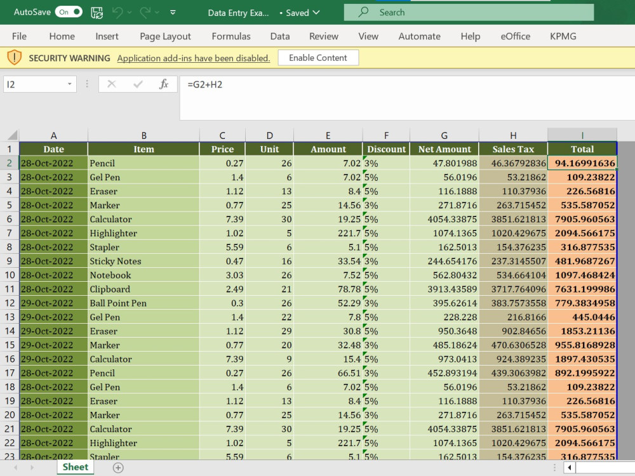Click horizontal scrollbar left arrow
This screenshot has height=476, width=635.
[570, 468]
